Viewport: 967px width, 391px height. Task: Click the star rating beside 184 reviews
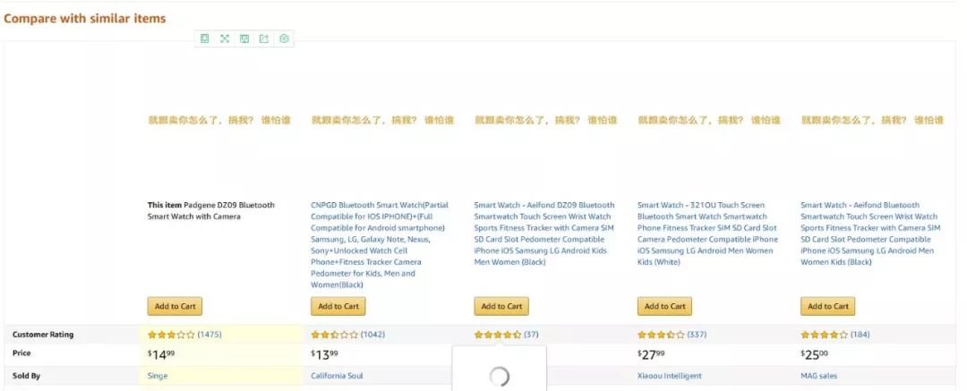pyautogui.click(x=825, y=335)
